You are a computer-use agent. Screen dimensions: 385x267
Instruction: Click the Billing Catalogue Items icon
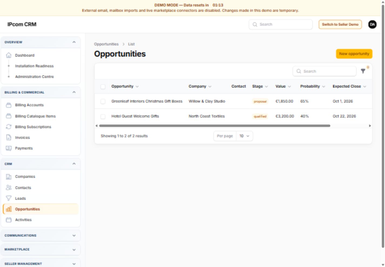coord(9,116)
